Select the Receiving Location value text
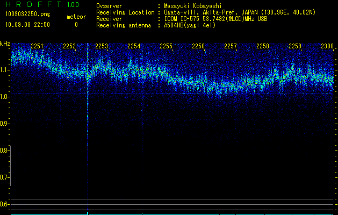 point(240,12)
